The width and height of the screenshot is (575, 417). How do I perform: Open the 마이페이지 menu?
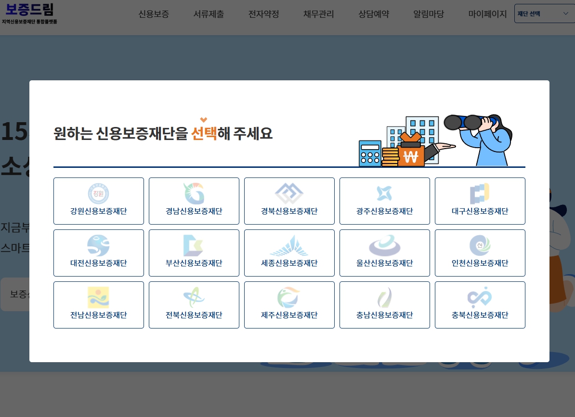(x=488, y=14)
